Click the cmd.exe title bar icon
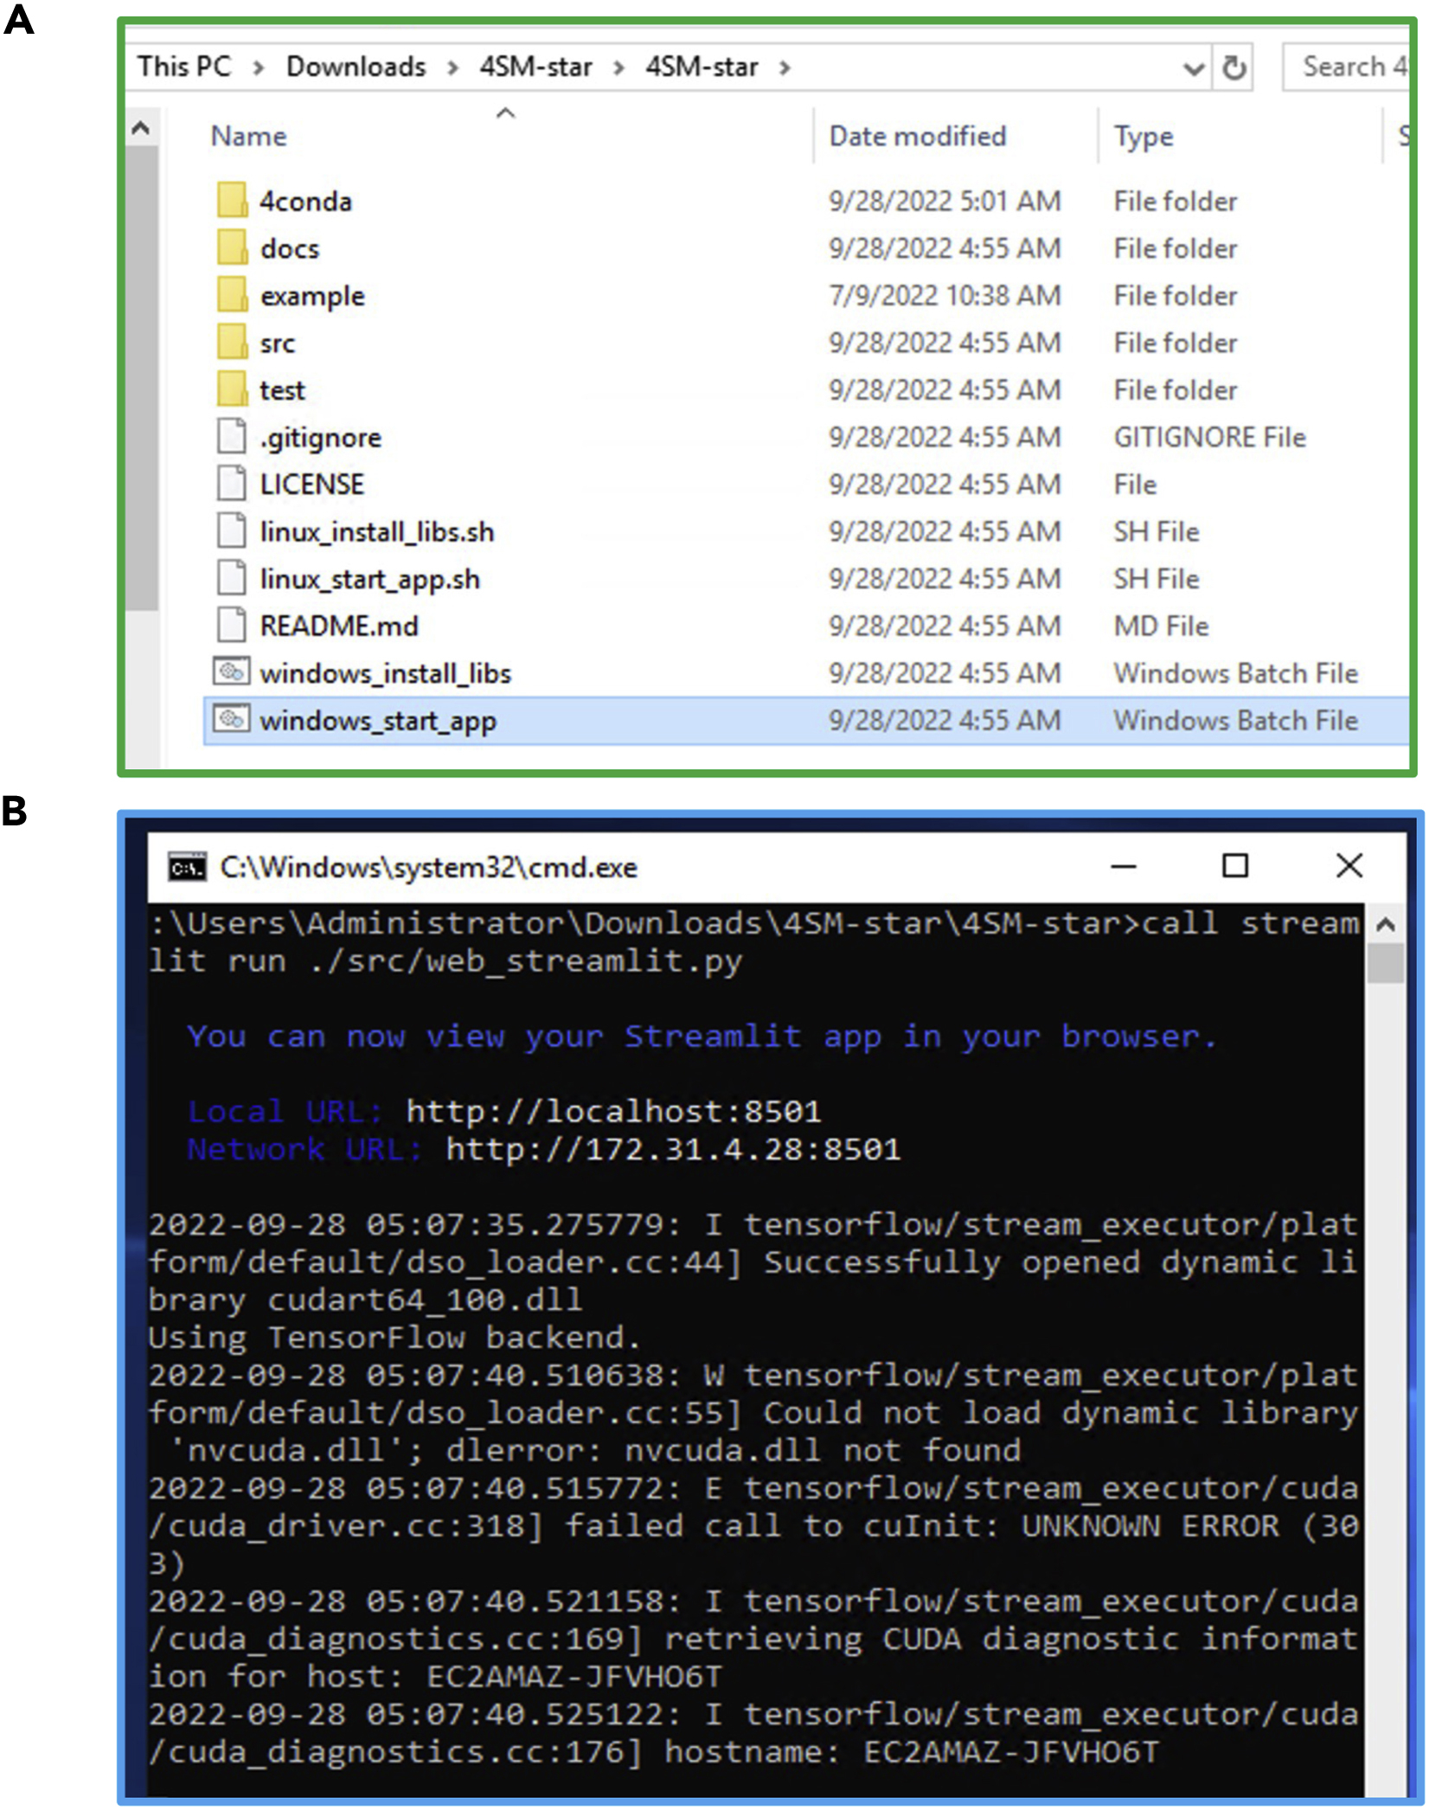 [187, 866]
